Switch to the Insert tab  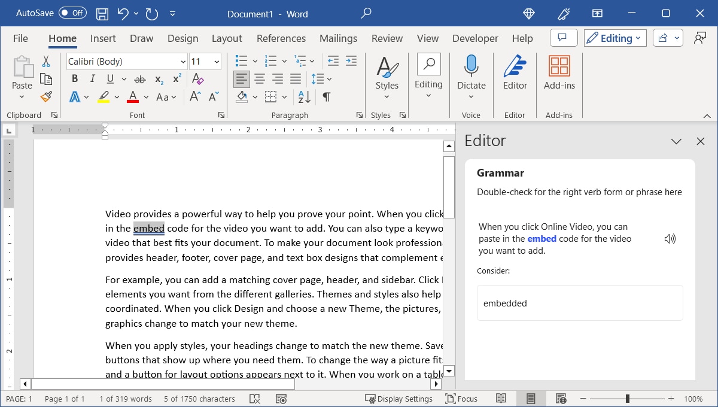pyautogui.click(x=103, y=38)
